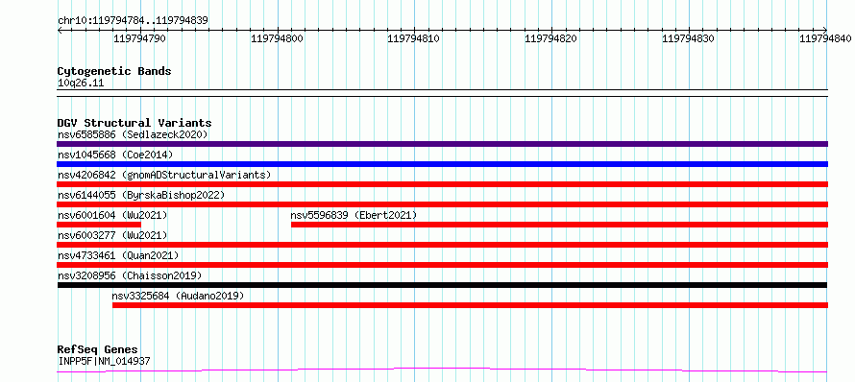
Task: Select the red nsv4206842 variant bar
Action: (442, 184)
